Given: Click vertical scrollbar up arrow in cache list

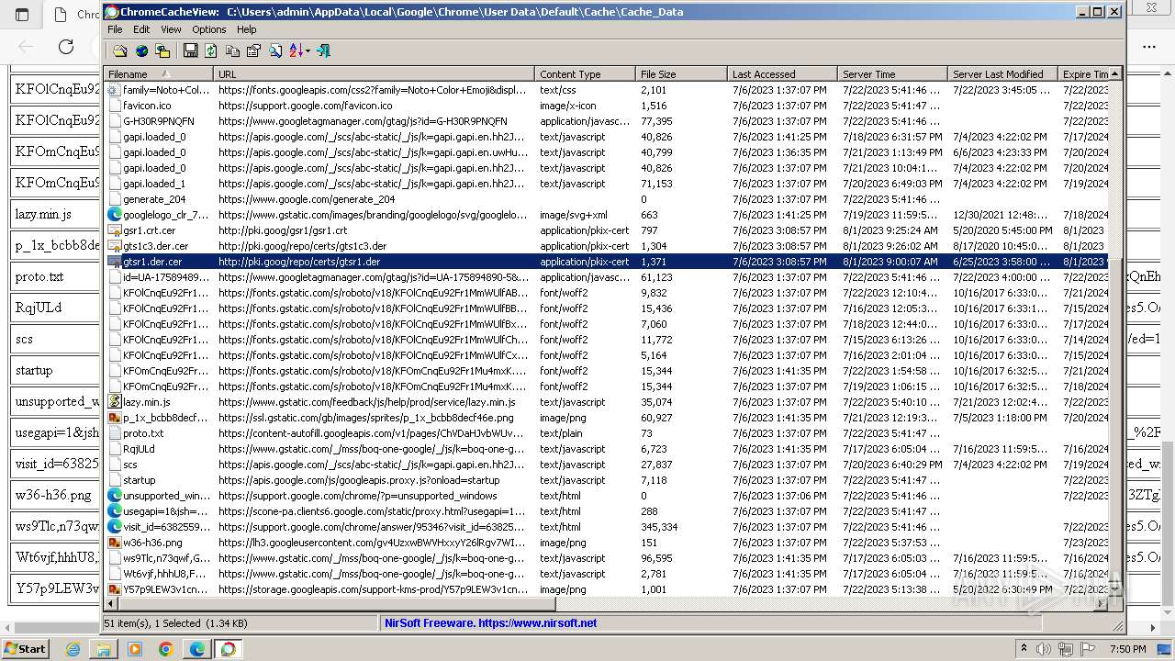Looking at the screenshot, I should (1115, 74).
